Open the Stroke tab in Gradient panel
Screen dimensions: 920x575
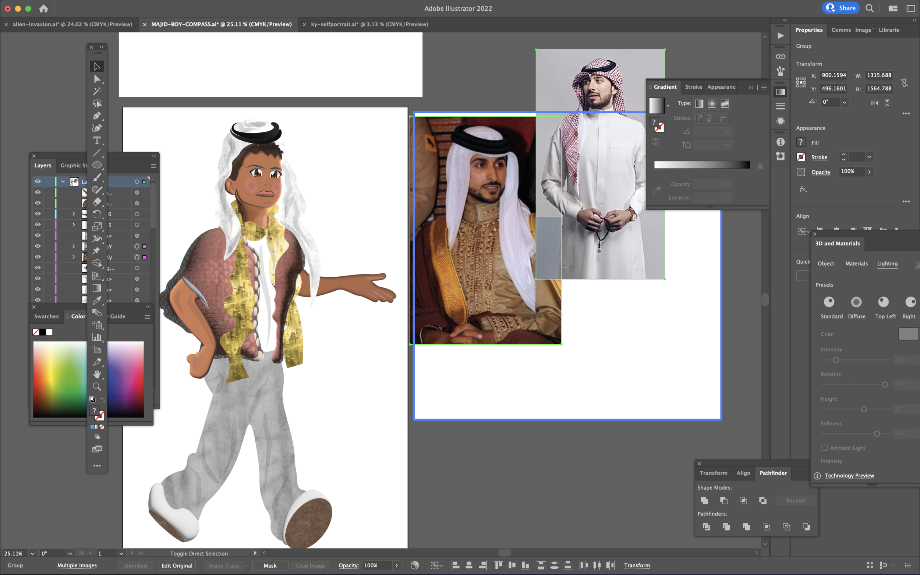[x=693, y=87]
